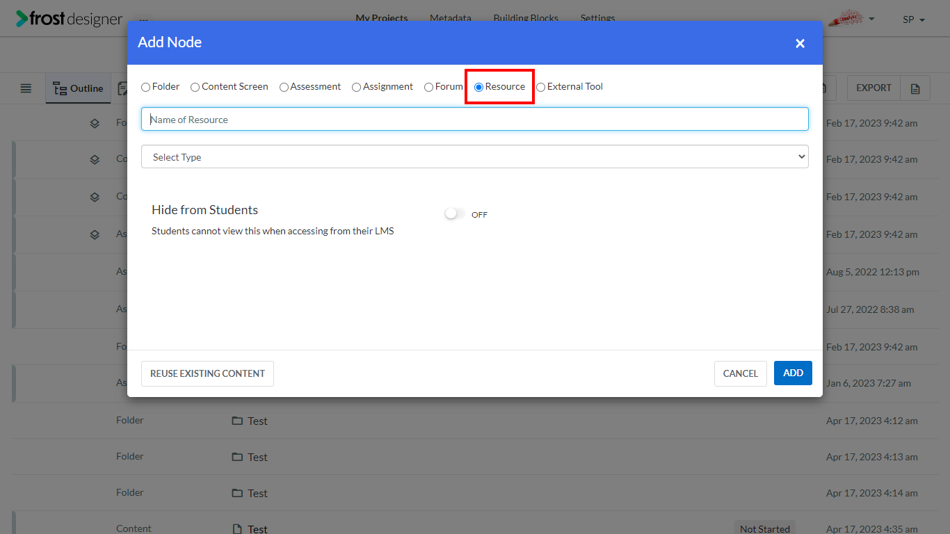Image resolution: width=950 pixels, height=534 pixels.
Task: Choose the External Tool radio option
Action: point(540,87)
